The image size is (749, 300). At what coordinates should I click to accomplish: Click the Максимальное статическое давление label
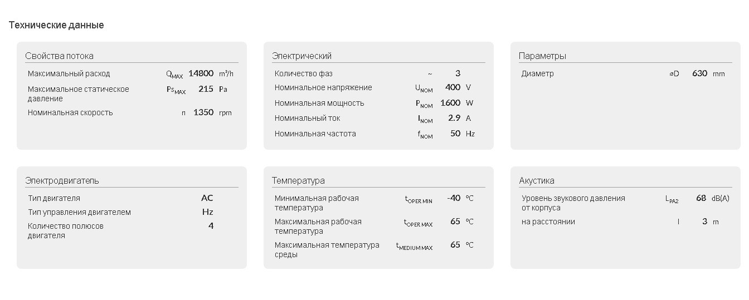pyautogui.click(x=79, y=94)
